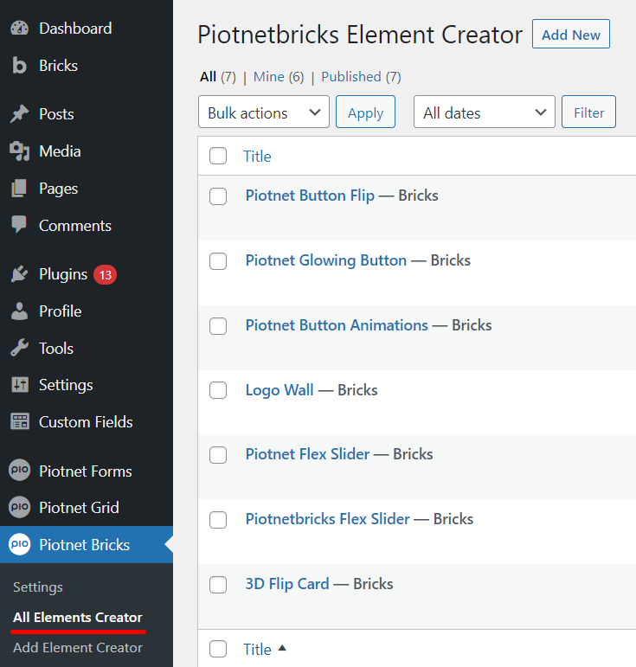Select the Logo Wall row checkbox
The height and width of the screenshot is (667, 636).
tap(218, 390)
